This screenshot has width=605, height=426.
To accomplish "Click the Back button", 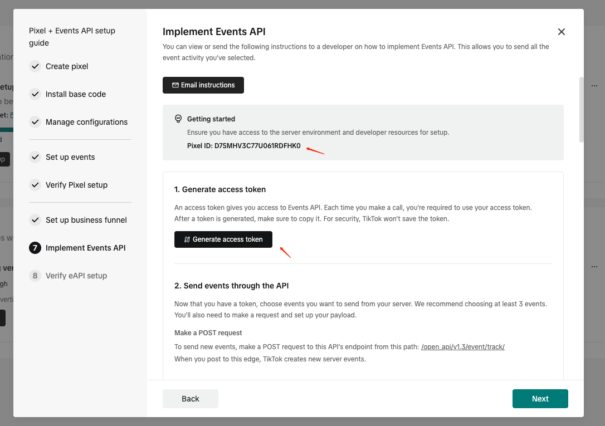I will (190, 399).
